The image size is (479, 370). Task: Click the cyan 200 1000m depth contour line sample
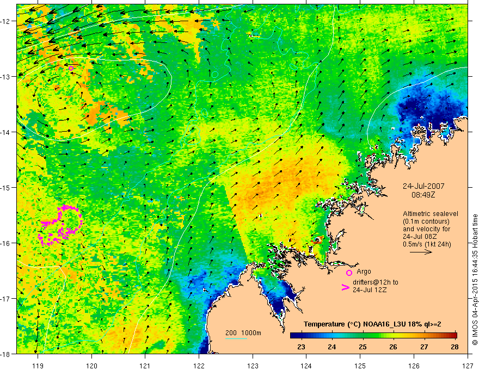click(x=236, y=338)
